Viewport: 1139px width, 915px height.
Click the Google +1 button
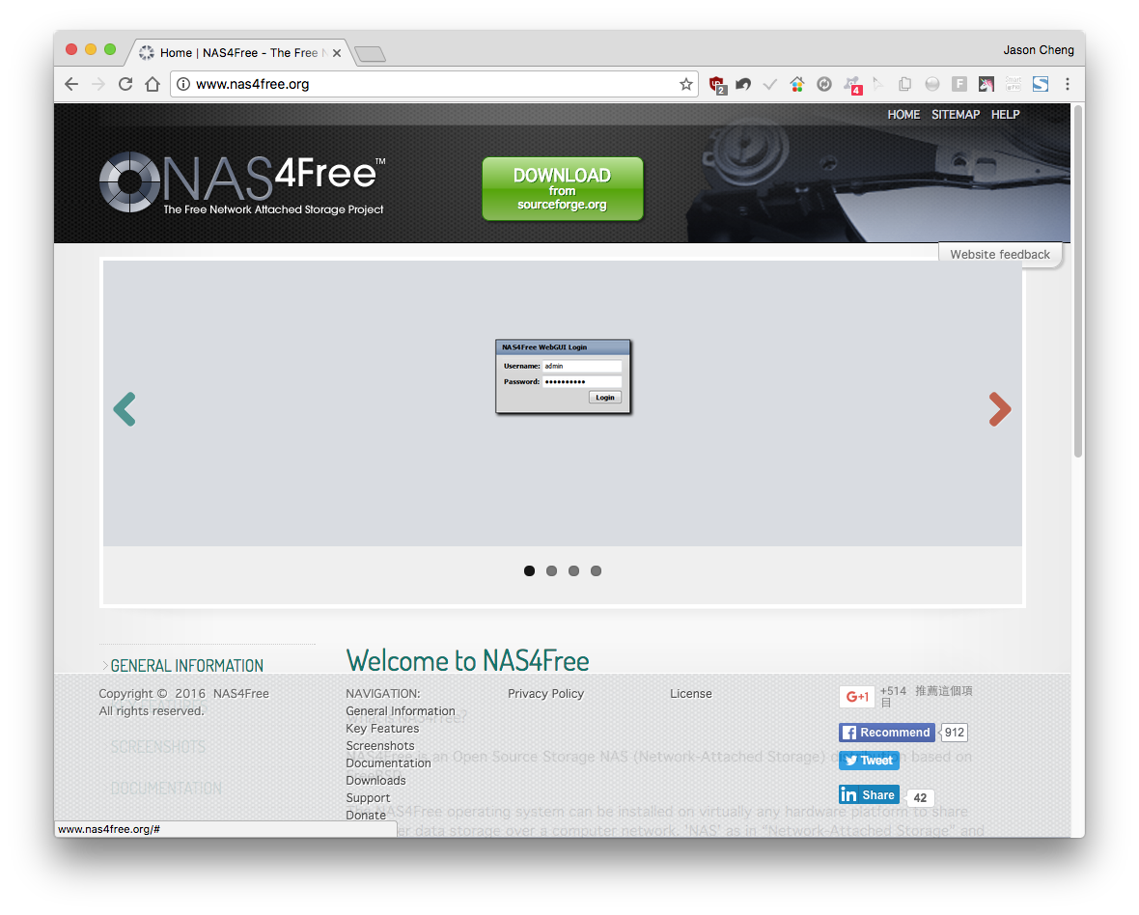857,697
